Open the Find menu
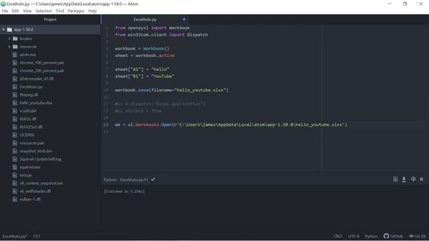The width and height of the screenshot is (429, 241). (60, 11)
